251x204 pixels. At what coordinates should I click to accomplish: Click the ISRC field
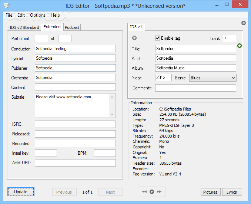point(75,124)
